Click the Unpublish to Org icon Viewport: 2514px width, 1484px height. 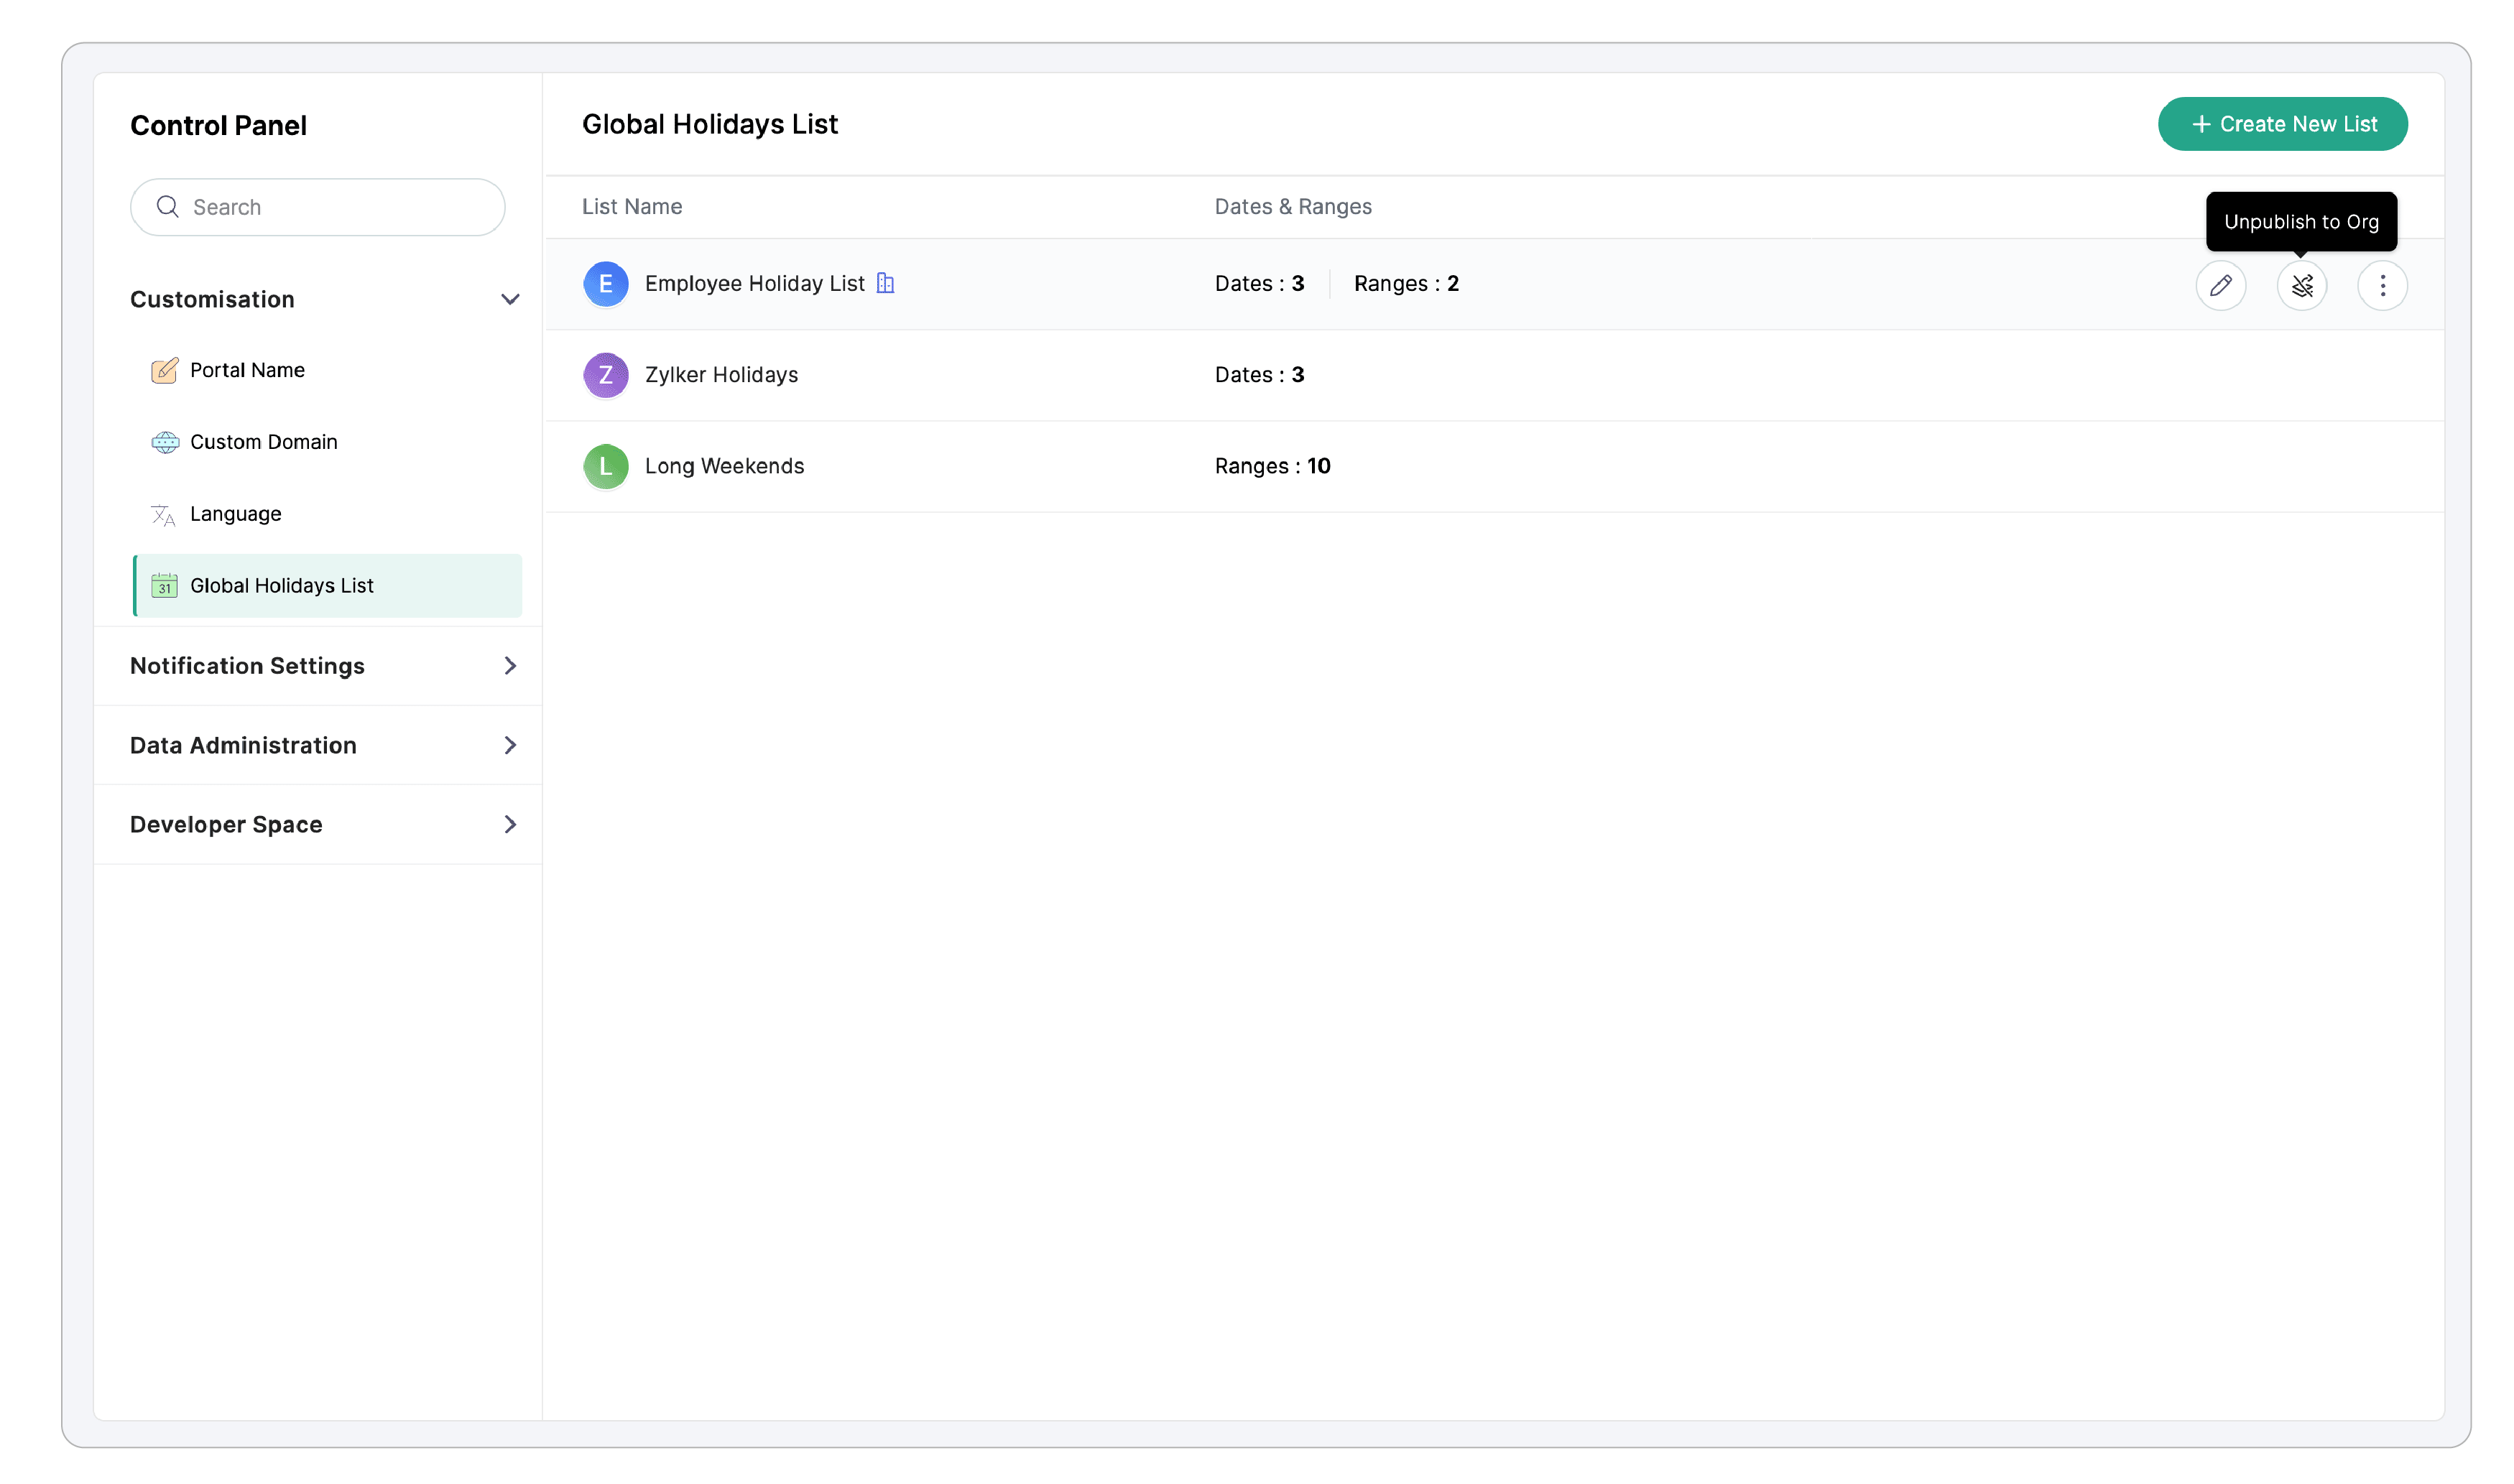(2301, 286)
